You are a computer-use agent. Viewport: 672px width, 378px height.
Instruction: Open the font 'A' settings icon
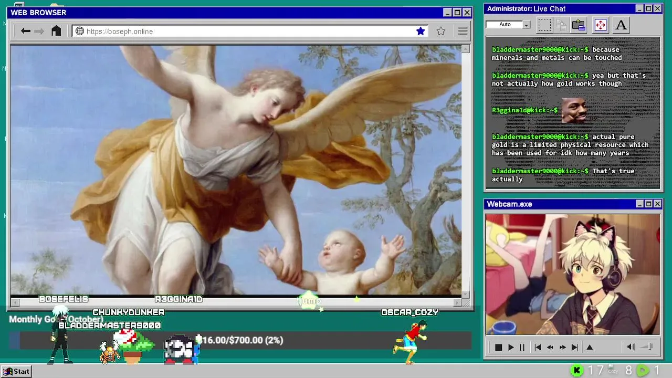click(621, 25)
